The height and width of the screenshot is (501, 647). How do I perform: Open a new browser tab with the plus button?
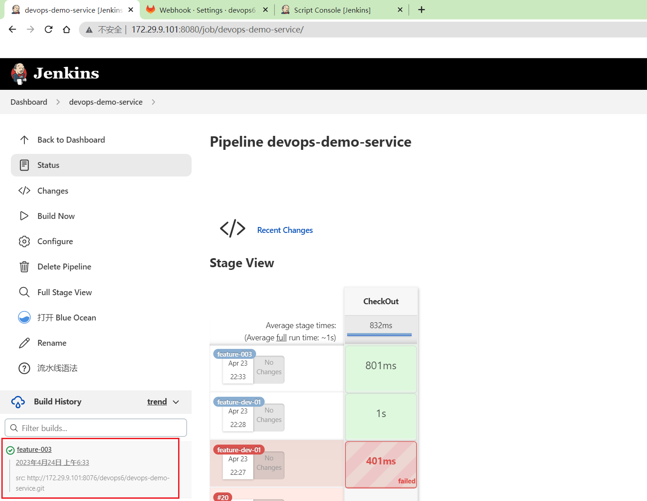(x=422, y=9)
